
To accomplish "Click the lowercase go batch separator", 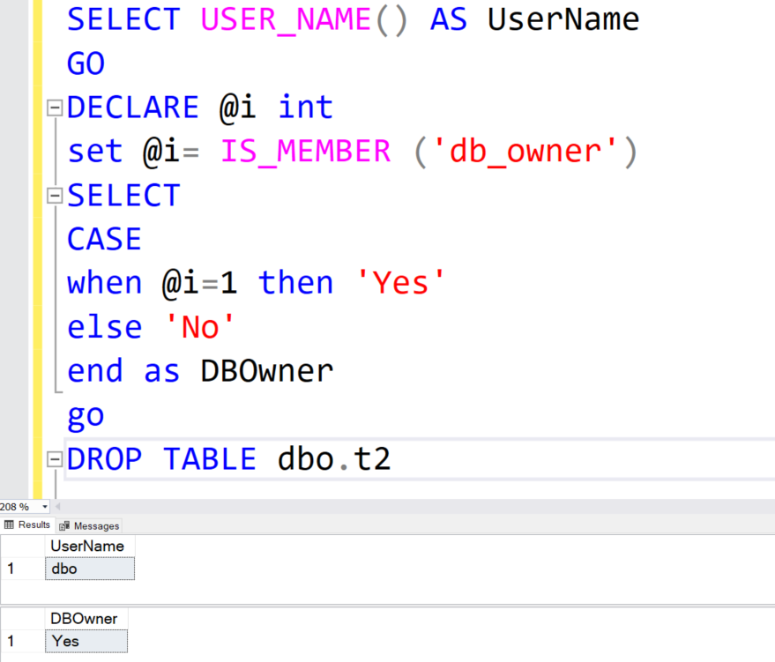I will click(x=86, y=416).
